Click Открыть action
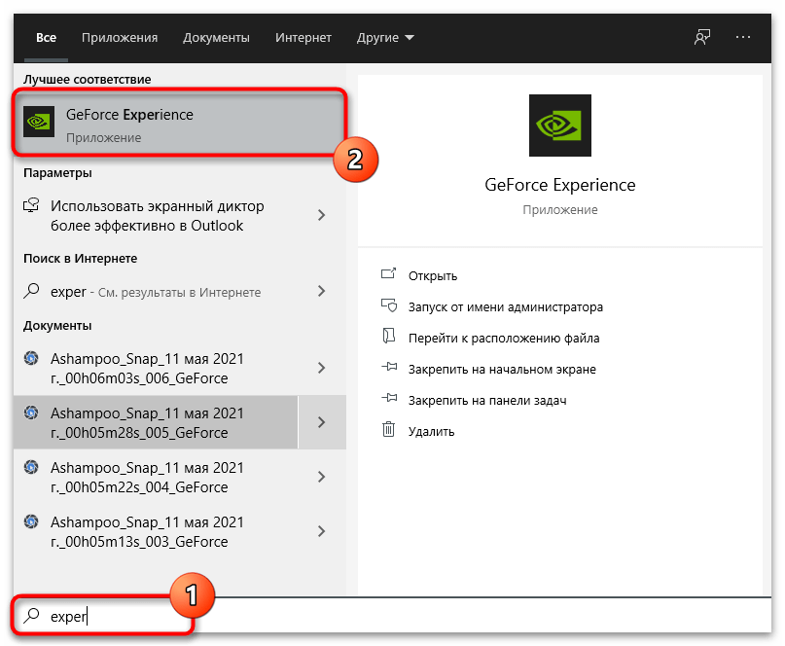Viewport: 785px width, 646px height. point(433,276)
